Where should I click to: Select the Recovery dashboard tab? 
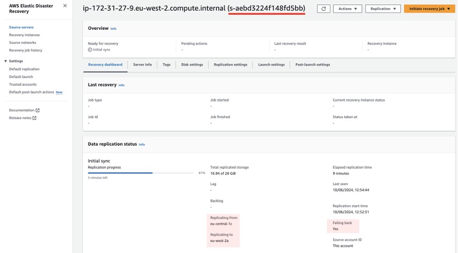105,65
